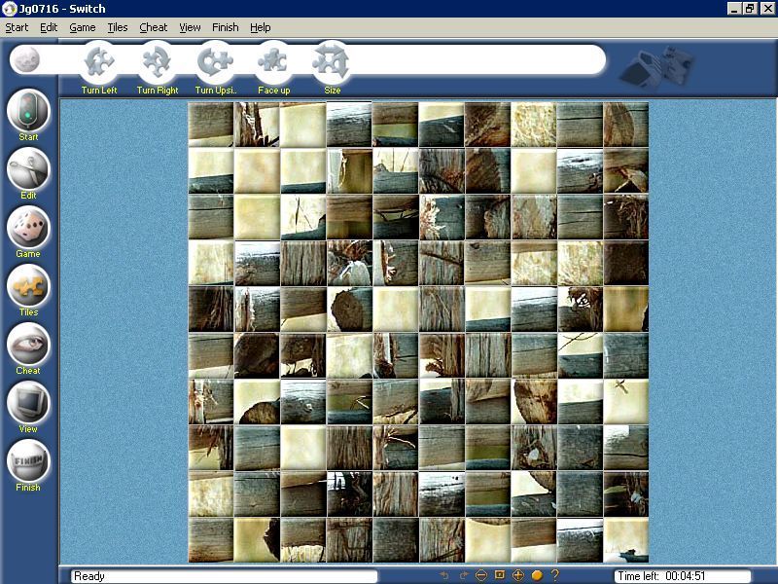The height and width of the screenshot is (584, 778).
Task: Activate the Face Up tool
Action: click(273, 64)
